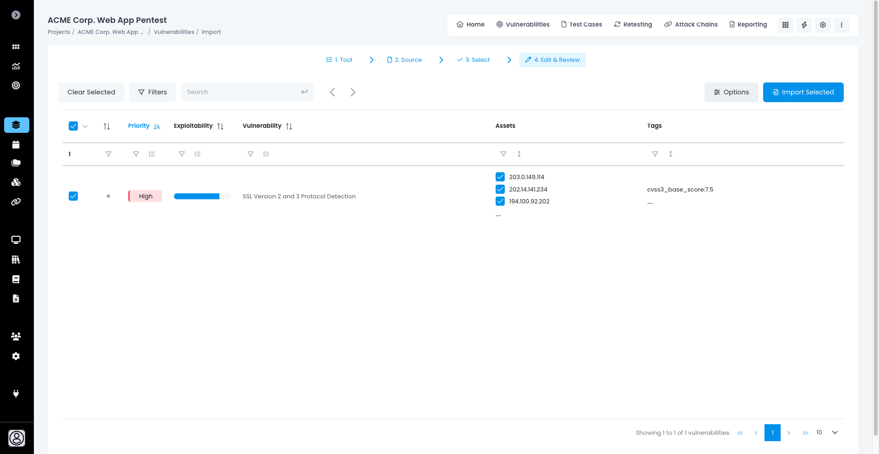
Task: Open the calendar icon in left sidebar
Action: pos(16,145)
